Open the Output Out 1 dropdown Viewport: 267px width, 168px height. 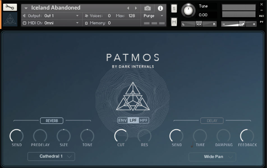[52, 16]
